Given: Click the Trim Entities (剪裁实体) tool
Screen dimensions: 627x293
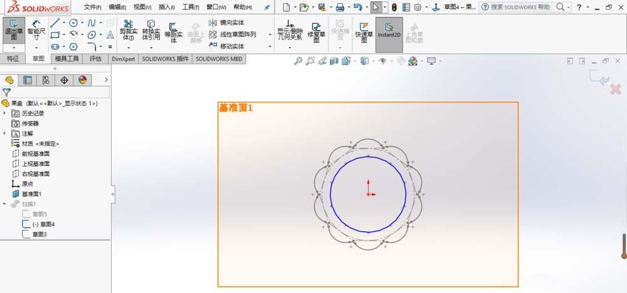Looking at the screenshot, I should (129, 30).
